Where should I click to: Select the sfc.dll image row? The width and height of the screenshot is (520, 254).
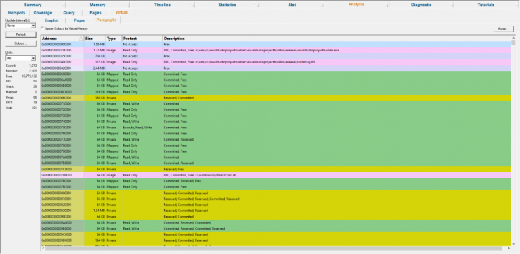click(x=276, y=175)
